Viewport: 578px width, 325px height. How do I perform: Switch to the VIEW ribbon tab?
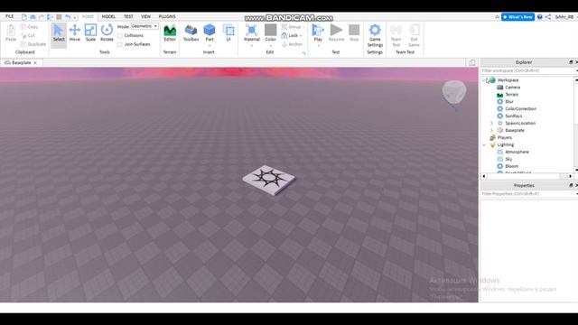[145, 16]
